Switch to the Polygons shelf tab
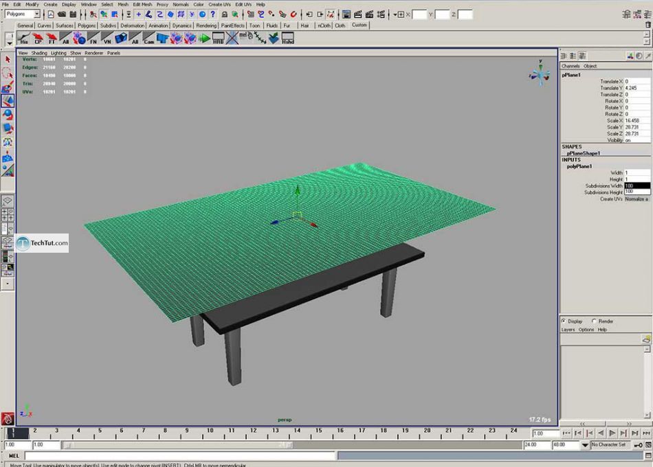The height and width of the screenshot is (467, 653). point(87,25)
